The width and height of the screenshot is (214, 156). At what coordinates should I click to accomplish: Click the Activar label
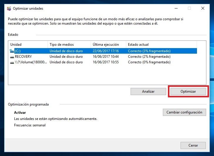(x=20, y=113)
